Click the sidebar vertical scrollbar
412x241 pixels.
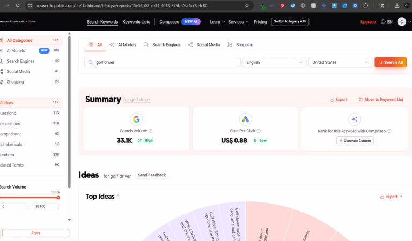coord(69,112)
